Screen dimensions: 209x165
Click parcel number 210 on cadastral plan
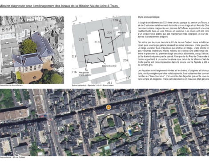97,42
